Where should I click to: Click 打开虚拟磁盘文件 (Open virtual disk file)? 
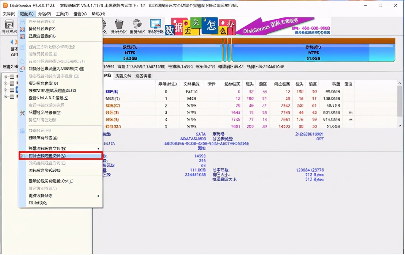click(61, 156)
